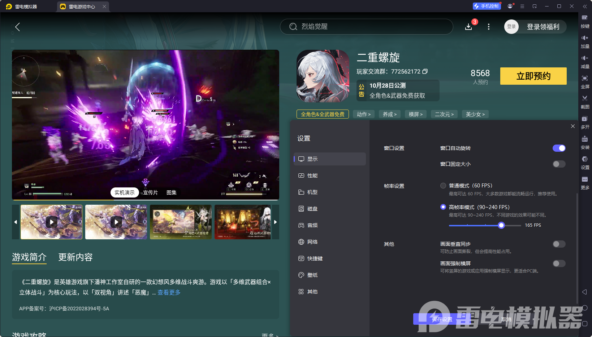592x337 pixels.
Task: Select the 图集 gallery tab
Action: point(171,192)
